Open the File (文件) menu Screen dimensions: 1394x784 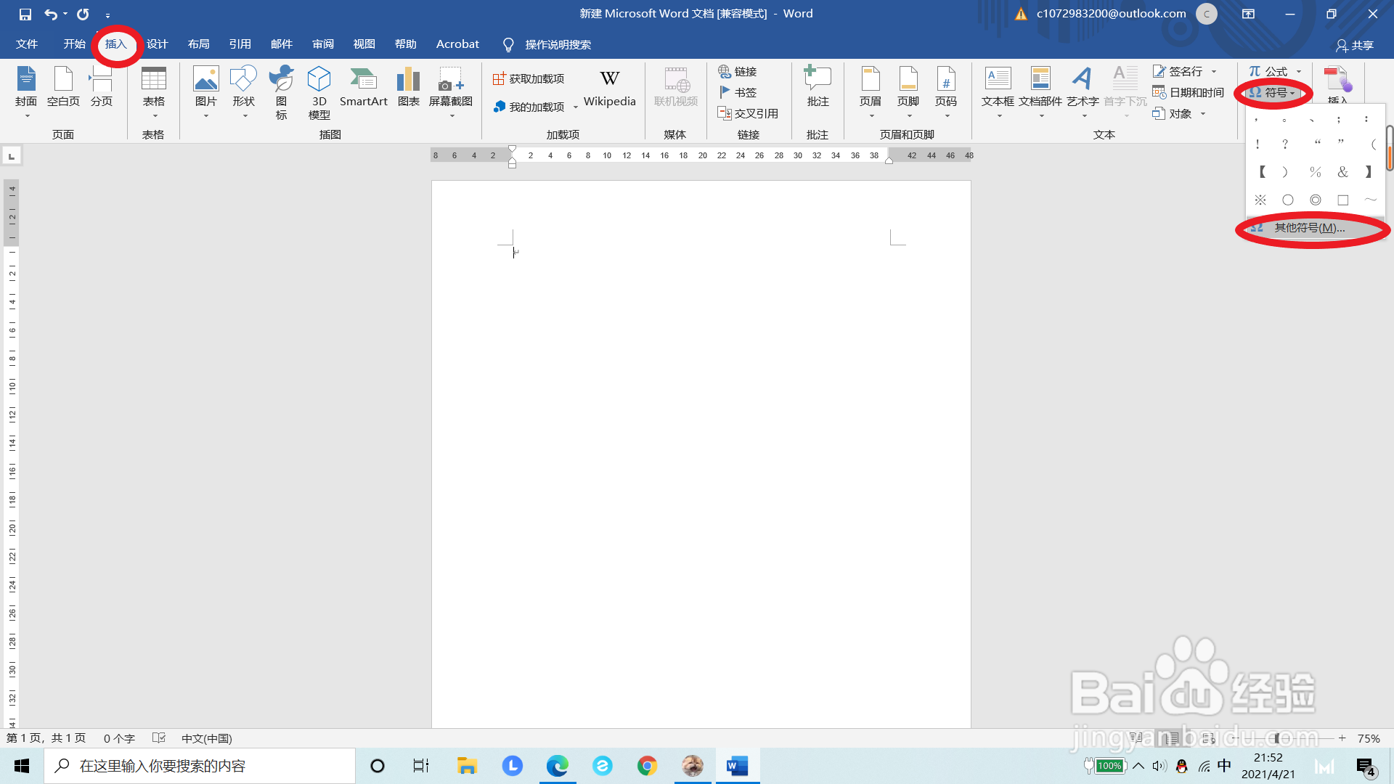coord(27,44)
